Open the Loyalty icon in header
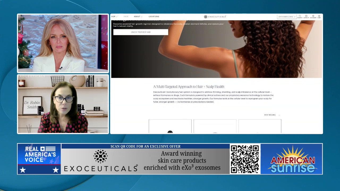The image size is (340, 191). [x=306, y=16]
